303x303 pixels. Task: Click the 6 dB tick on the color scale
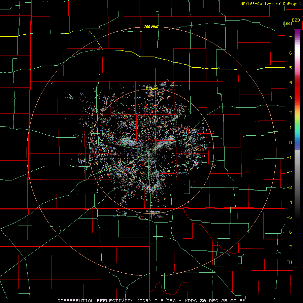click(x=291, y=53)
